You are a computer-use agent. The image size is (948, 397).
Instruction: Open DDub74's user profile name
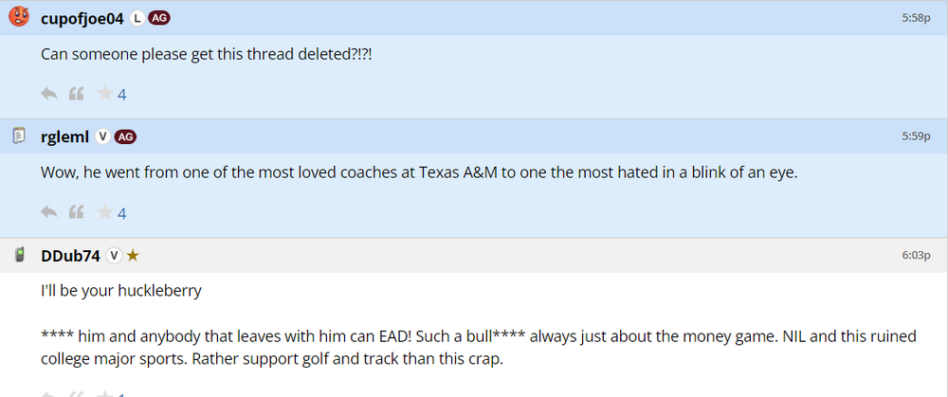click(70, 255)
